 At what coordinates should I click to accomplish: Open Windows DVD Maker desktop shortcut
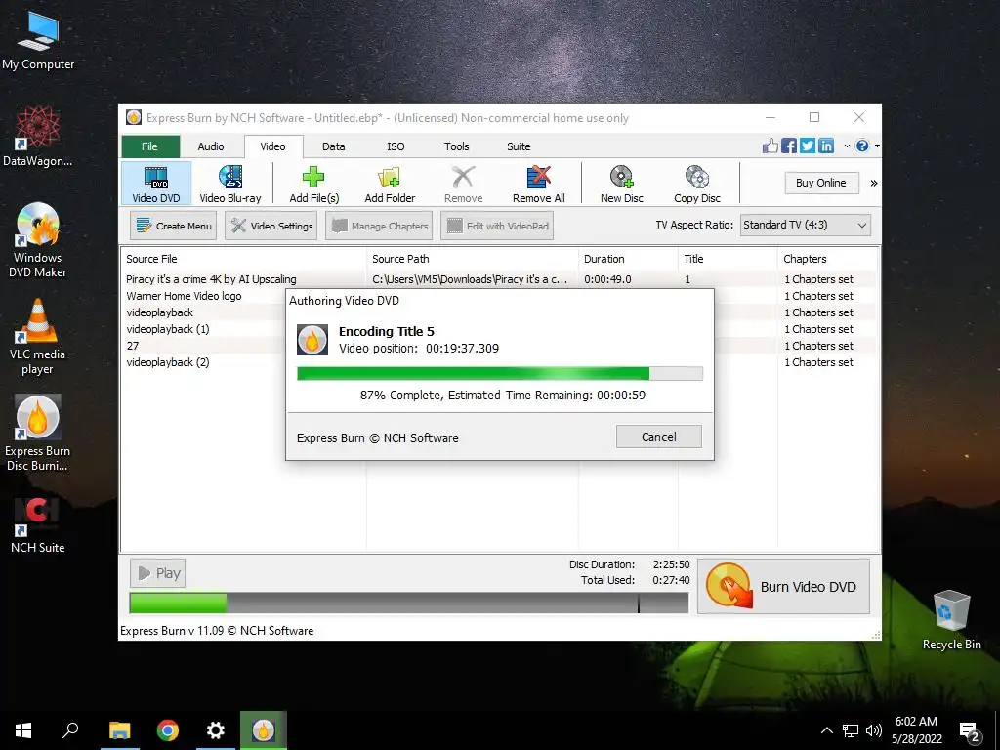[x=38, y=241]
